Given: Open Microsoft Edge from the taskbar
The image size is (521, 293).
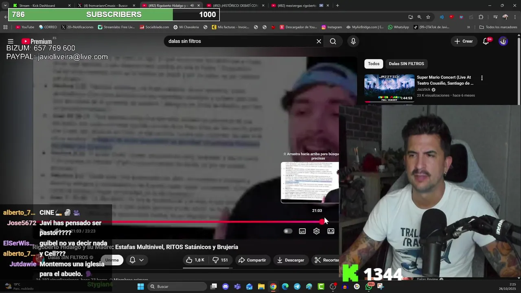Looking at the screenshot, I should pyautogui.click(x=285, y=286).
